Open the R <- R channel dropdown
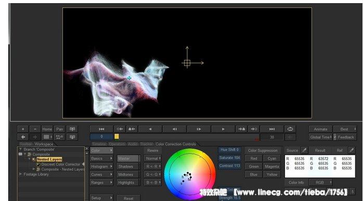This screenshot has width=363, height=201. tap(153, 166)
